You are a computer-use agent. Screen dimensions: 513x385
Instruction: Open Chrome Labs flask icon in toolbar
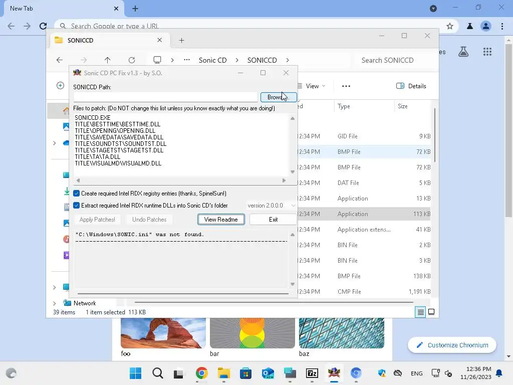pos(470,26)
